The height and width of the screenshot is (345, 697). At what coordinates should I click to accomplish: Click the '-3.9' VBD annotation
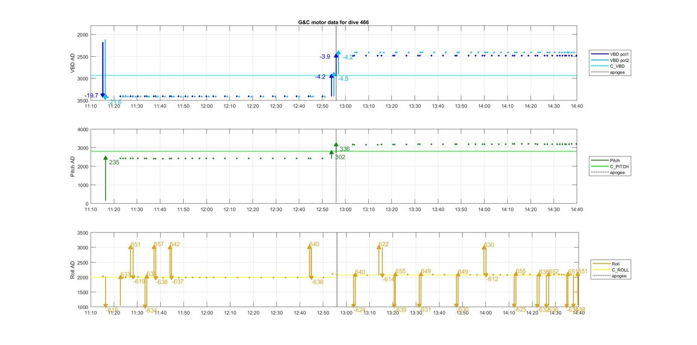(325, 57)
